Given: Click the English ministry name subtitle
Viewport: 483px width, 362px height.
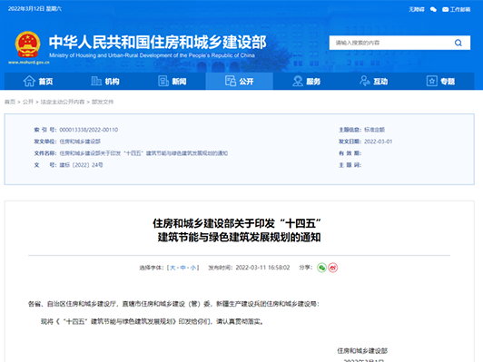Looking at the screenshot, I should 152,55.
